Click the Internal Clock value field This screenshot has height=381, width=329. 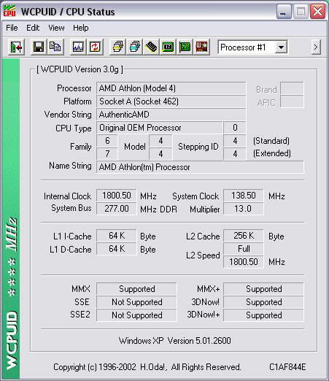click(116, 196)
